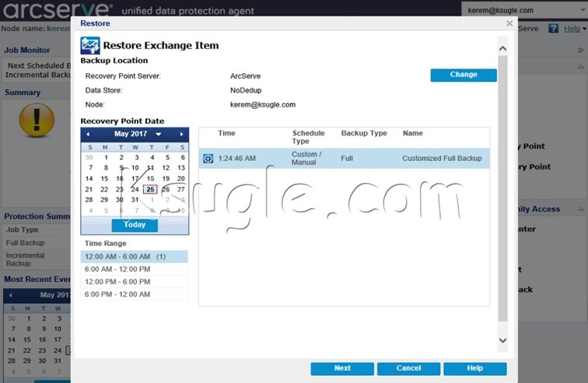This screenshot has width=588, height=383.
Task: Click the scroll down arrow in Restore dialog
Action: click(502, 340)
